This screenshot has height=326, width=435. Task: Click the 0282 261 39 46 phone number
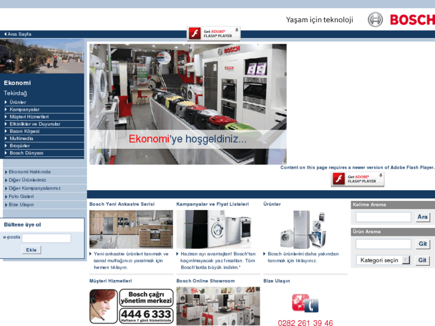305,322
